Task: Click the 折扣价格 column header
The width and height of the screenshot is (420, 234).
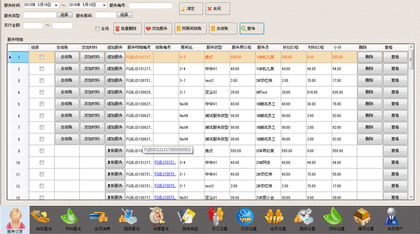Action: click(x=294, y=47)
